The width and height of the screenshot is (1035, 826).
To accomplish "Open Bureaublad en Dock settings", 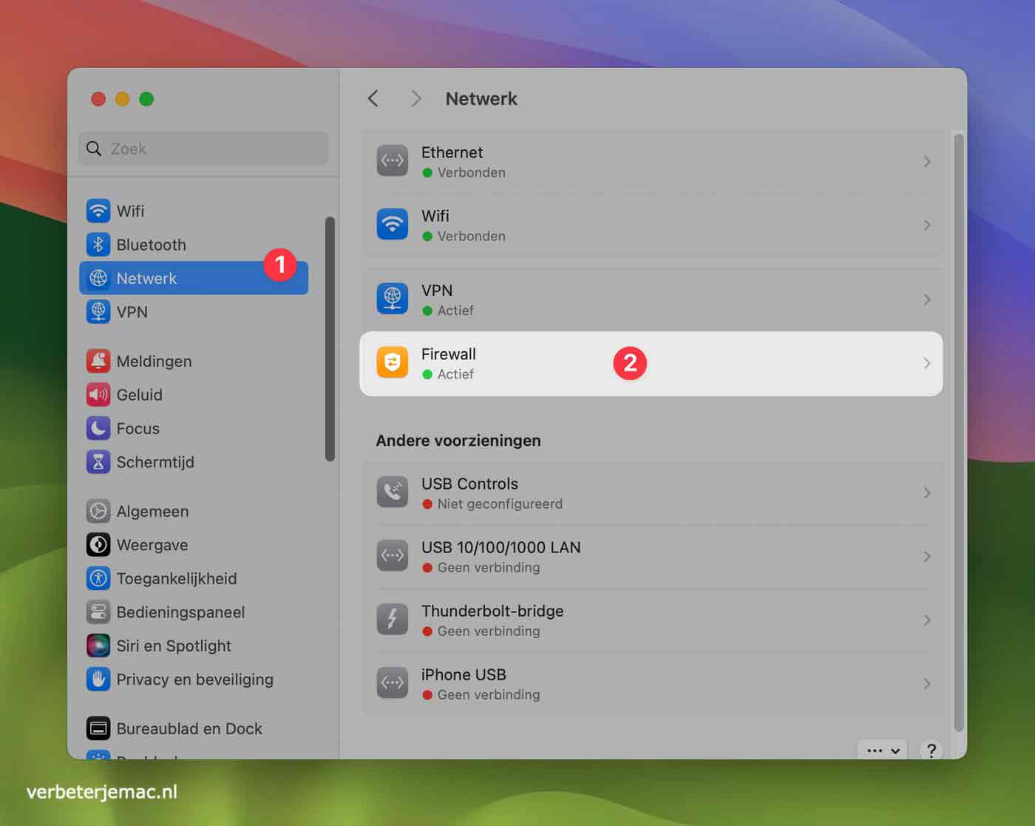I will click(x=189, y=728).
